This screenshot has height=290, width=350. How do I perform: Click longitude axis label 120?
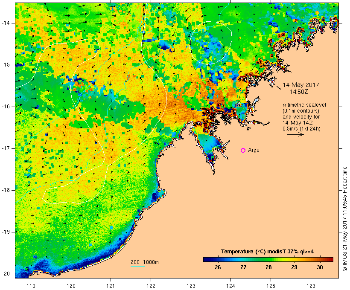pos(71,286)
